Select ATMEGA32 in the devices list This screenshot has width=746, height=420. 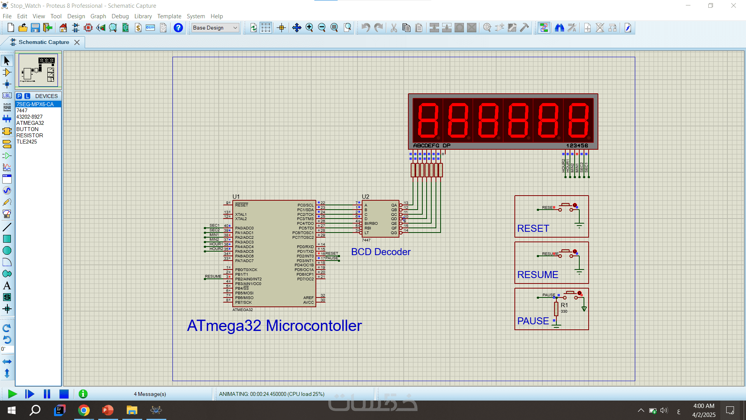[30, 123]
